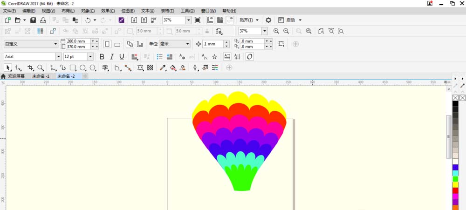Pick the red swatch in the color palette

pos(455,190)
